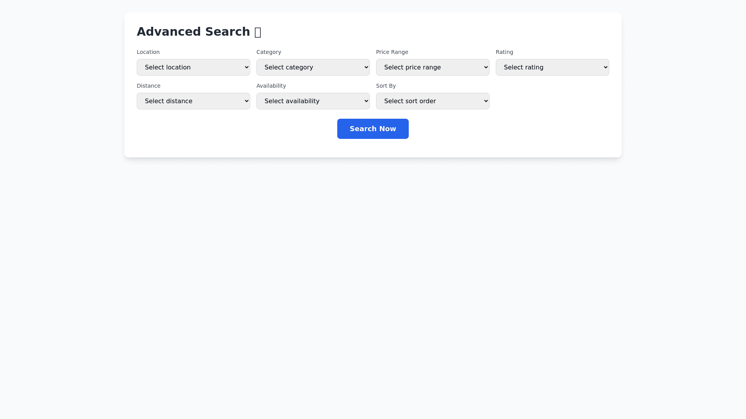Click the Advanced Search heading text
This screenshot has width=746, height=419.
click(193, 32)
